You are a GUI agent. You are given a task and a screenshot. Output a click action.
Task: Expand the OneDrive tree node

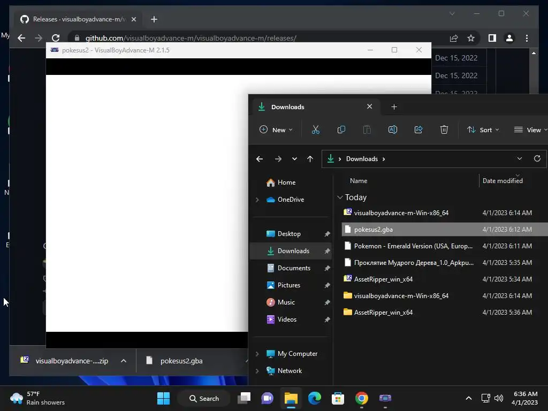(257, 200)
